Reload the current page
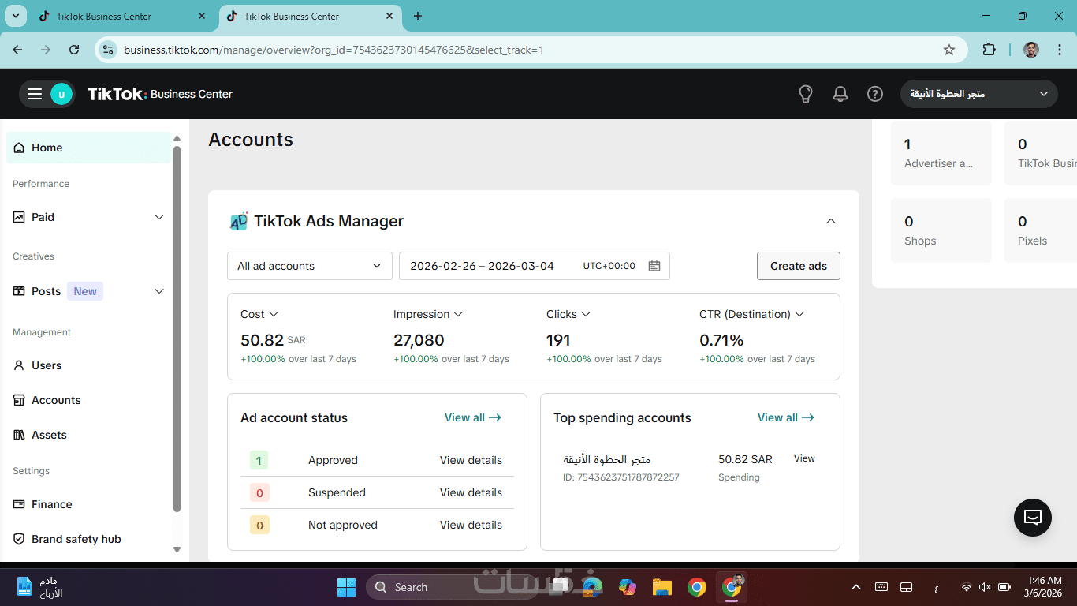 (74, 50)
